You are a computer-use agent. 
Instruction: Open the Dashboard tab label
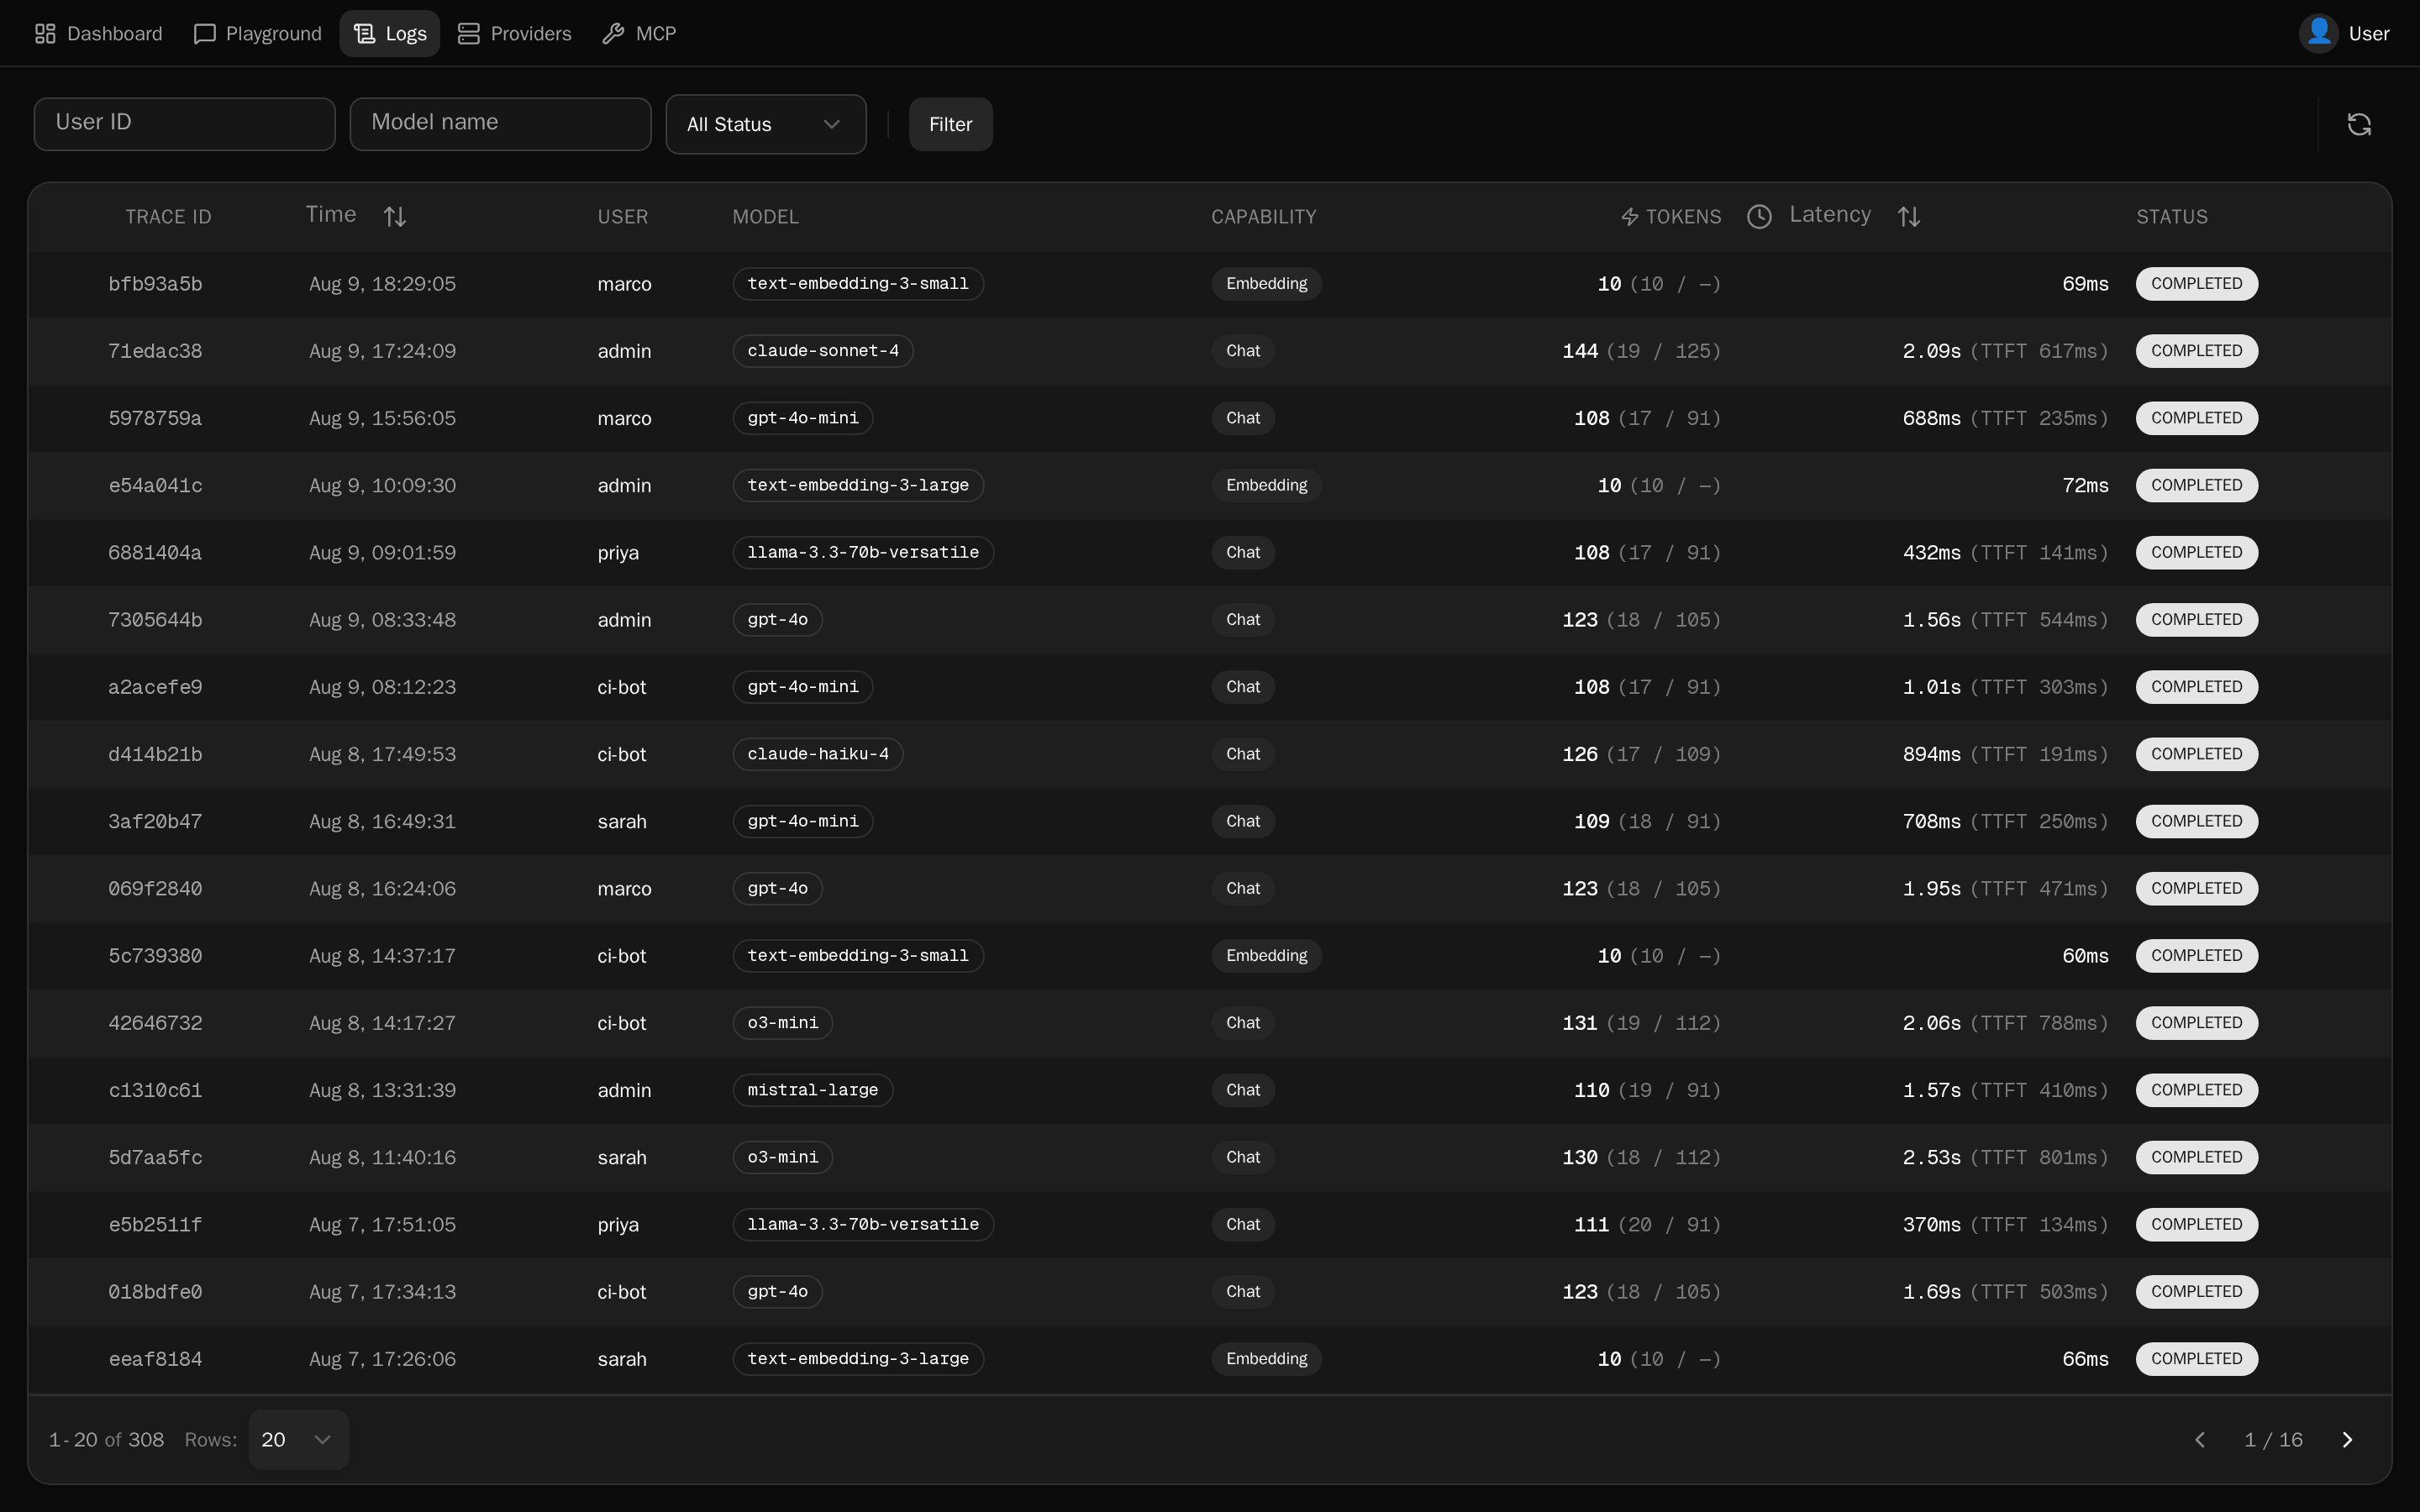(x=114, y=34)
